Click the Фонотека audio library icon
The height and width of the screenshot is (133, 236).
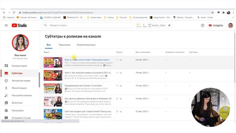coord(6,103)
